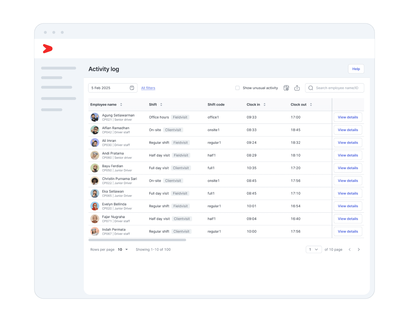Image resolution: width=409 pixels, height=322 pixels.
Task: Open the 5 Feb 2025 date field
Action: click(x=110, y=88)
